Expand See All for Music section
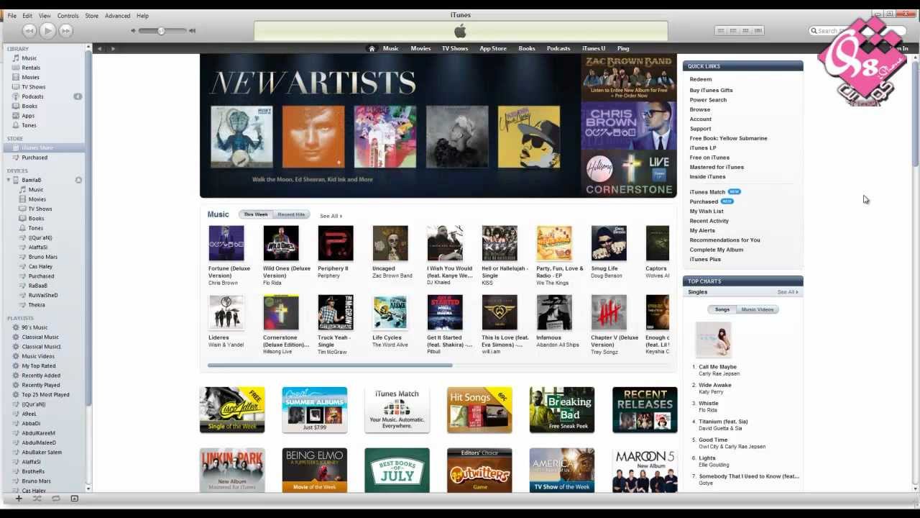 point(331,216)
